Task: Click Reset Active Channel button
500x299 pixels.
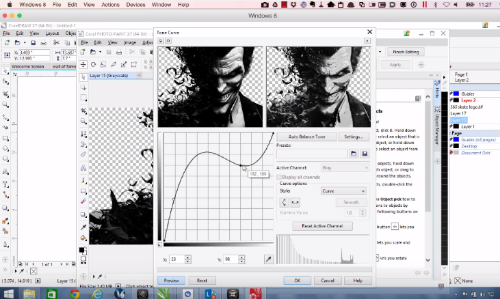Action: pos(322,226)
